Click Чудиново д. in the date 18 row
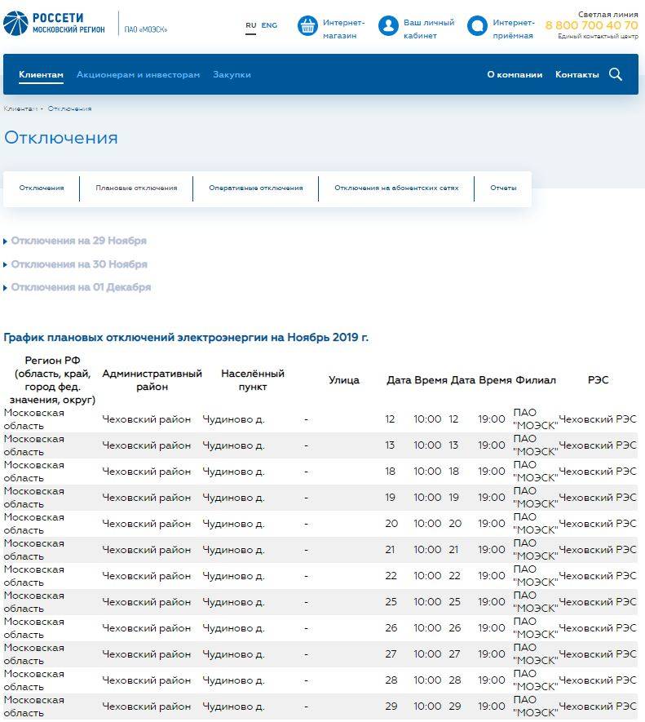 [x=234, y=472]
